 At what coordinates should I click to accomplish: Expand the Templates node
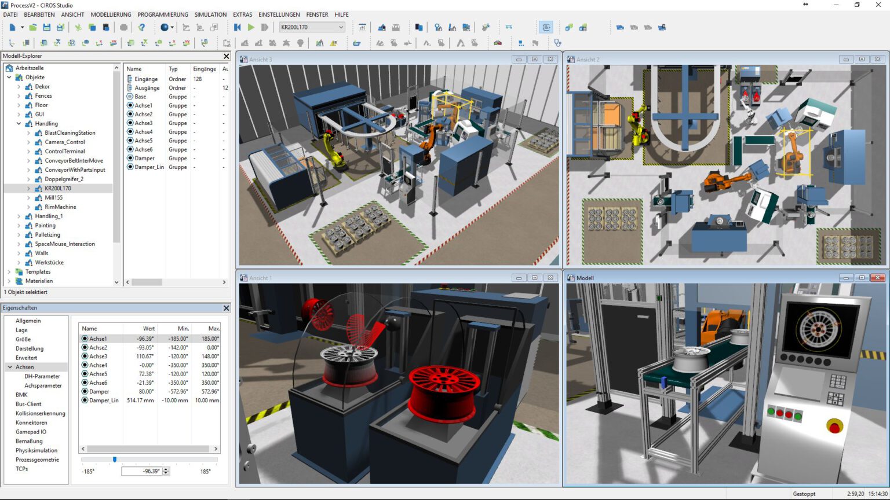tap(10, 271)
